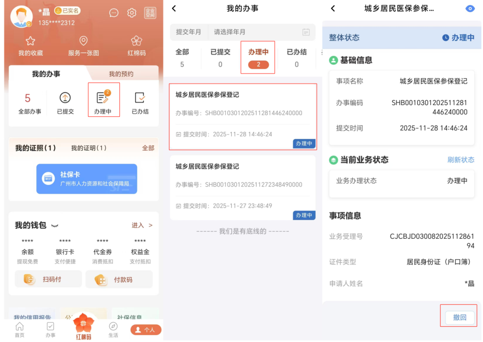
Task: Open settings gear icon in profile header
Action: click(x=131, y=13)
